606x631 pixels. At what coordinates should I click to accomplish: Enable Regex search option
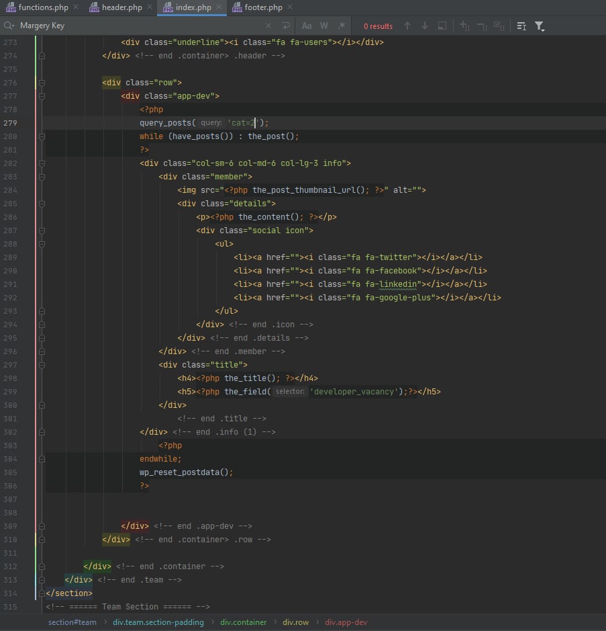coord(342,26)
